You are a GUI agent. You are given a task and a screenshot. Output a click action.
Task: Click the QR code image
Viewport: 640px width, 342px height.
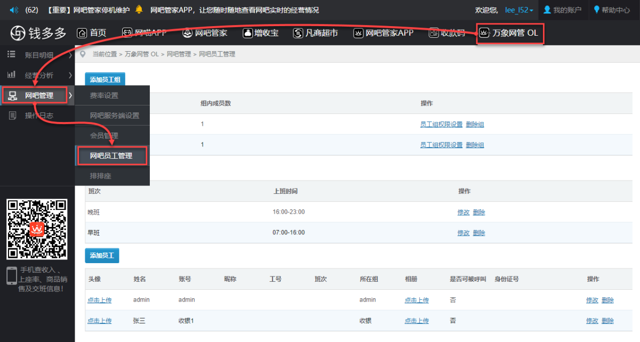(x=37, y=229)
